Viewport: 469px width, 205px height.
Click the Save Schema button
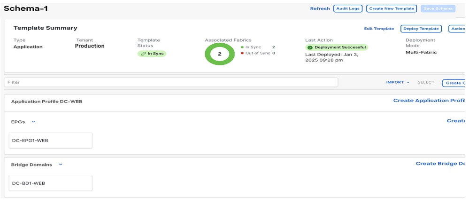point(438,8)
